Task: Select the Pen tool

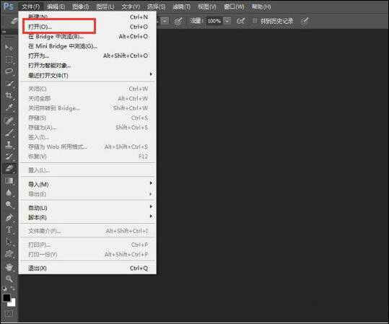Action: [9, 218]
